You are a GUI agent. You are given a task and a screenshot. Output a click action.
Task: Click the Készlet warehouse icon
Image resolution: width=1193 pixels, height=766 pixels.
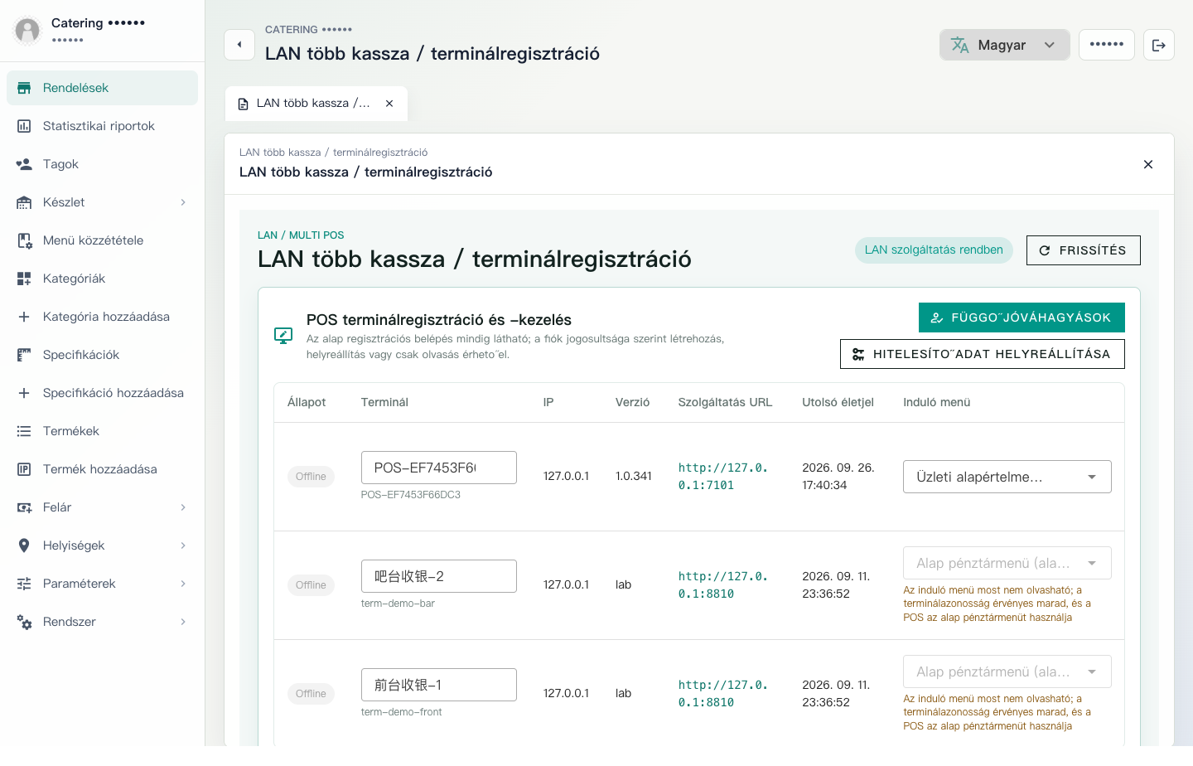pos(24,202)
